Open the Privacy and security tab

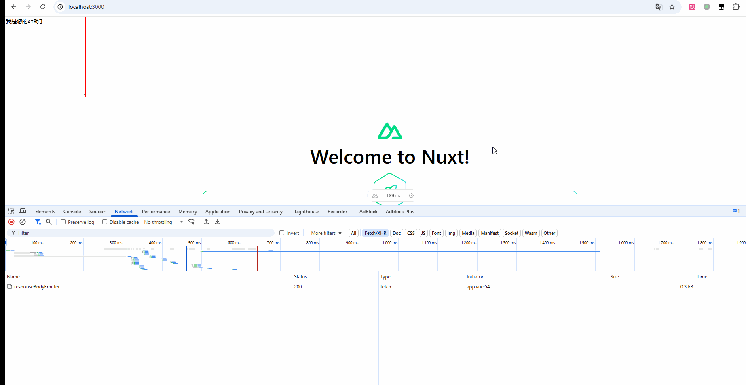click(x=261, y=212)
